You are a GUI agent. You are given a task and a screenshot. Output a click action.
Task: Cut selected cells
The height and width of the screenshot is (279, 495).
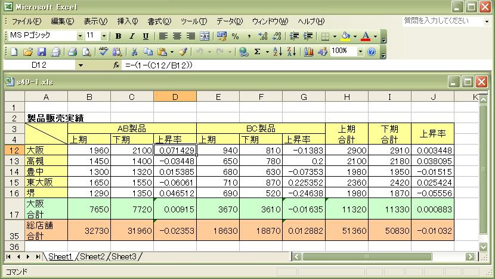pos(134,52)
